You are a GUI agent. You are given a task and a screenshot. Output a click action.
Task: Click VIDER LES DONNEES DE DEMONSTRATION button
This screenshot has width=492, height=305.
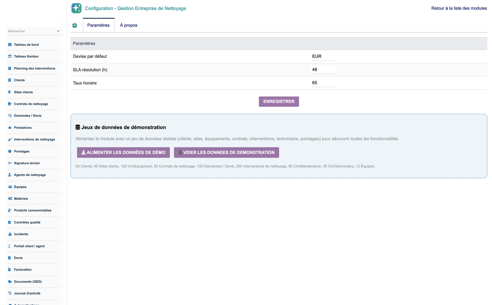226,152
